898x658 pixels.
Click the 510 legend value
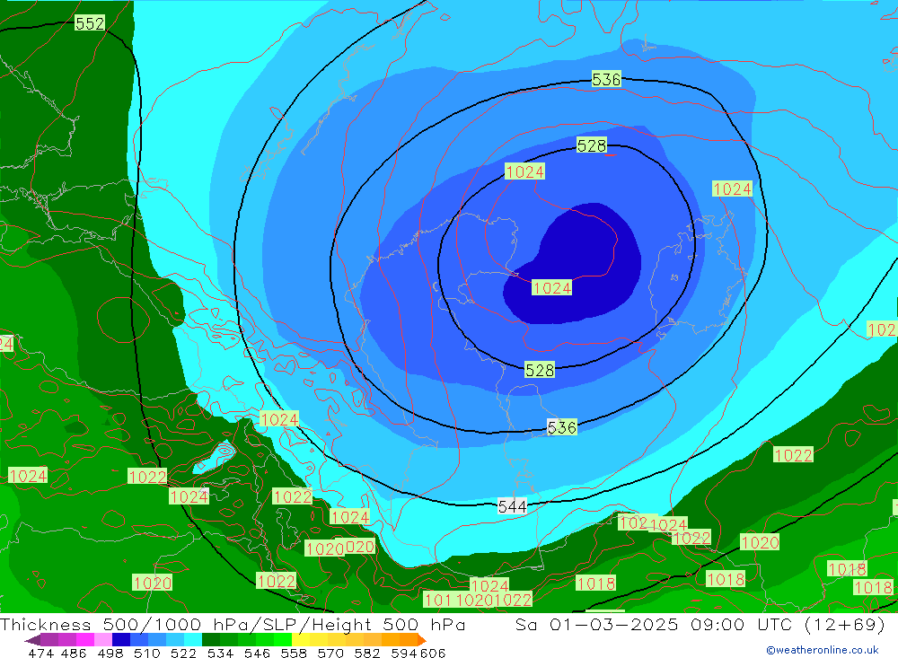click(x=147, y=653)
